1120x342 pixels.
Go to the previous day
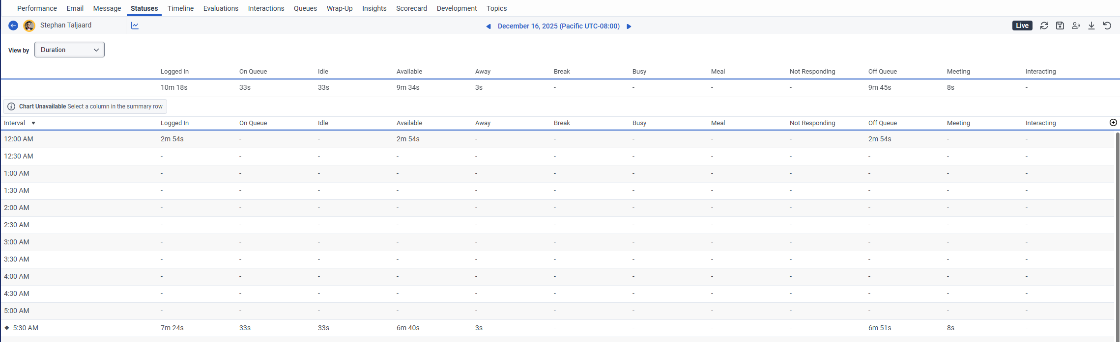(488, 26)
